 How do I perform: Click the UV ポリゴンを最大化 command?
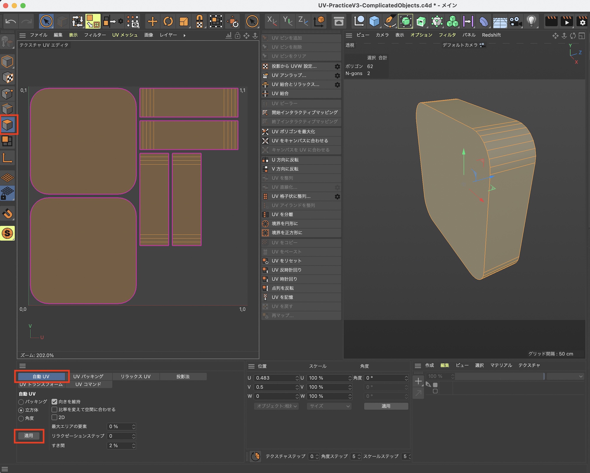293,132
